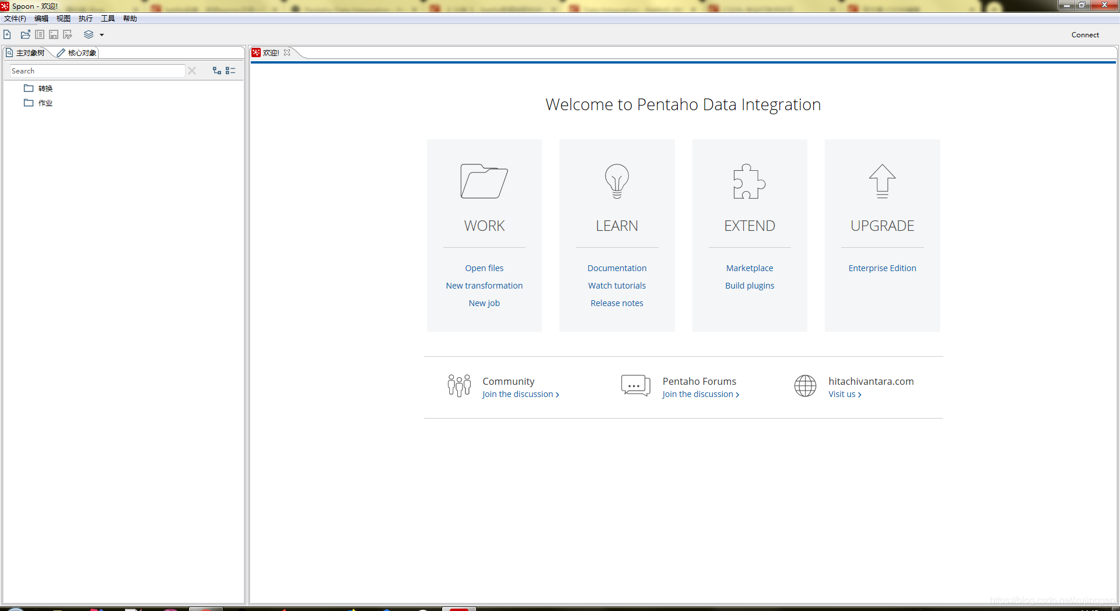Click the UPGRADE heading text
Viewport: 1120px width, 611px height.
882,226
